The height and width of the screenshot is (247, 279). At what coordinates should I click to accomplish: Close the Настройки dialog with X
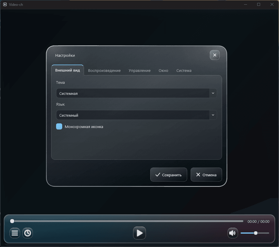pyautogui.click(x=215, y=55)
